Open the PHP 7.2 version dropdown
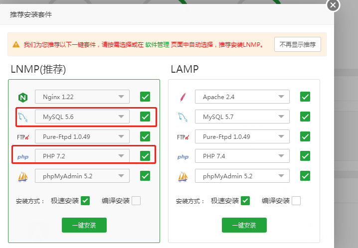Viewport: 358px width, 248px height. point(82,156)
